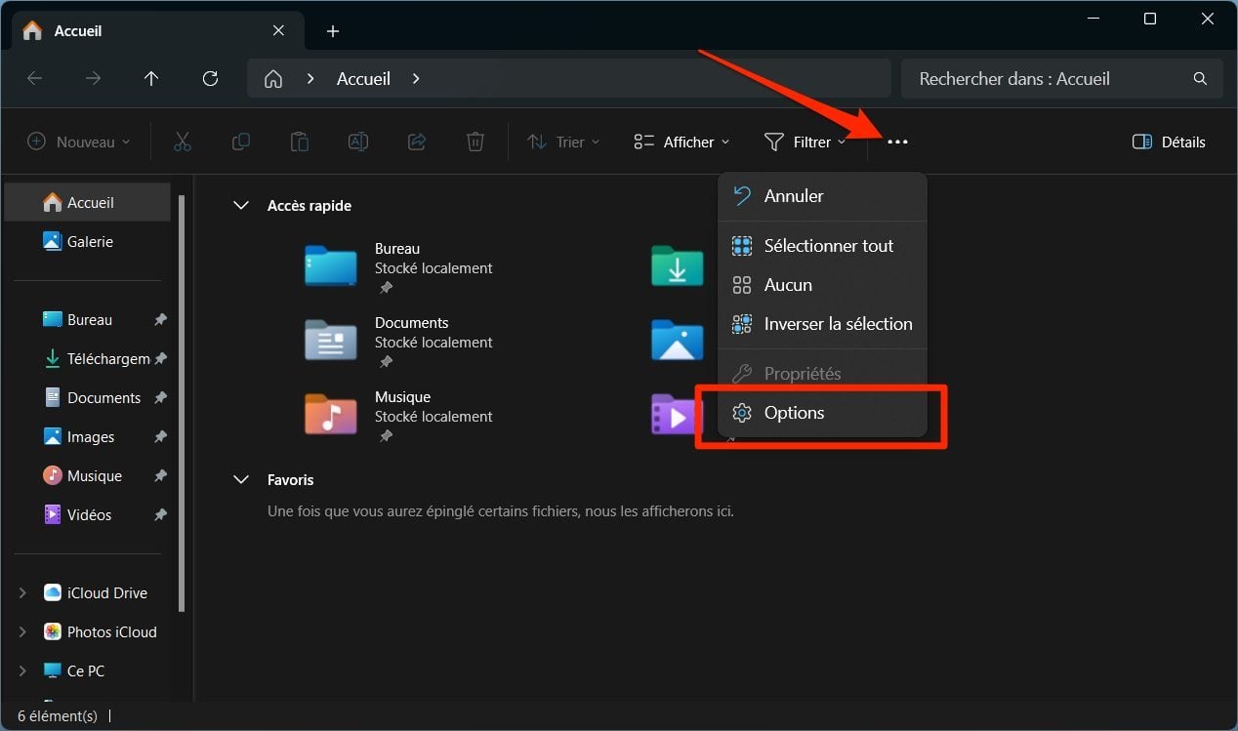Click the search magnifier icon

[x=1200, y=79]
